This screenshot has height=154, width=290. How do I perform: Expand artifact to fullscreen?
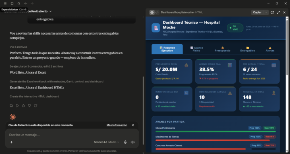click(x=278, y=12)
